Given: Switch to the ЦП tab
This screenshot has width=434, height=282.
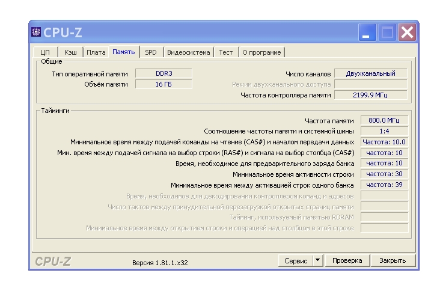Looking at the screenshot, I should 45,52.
